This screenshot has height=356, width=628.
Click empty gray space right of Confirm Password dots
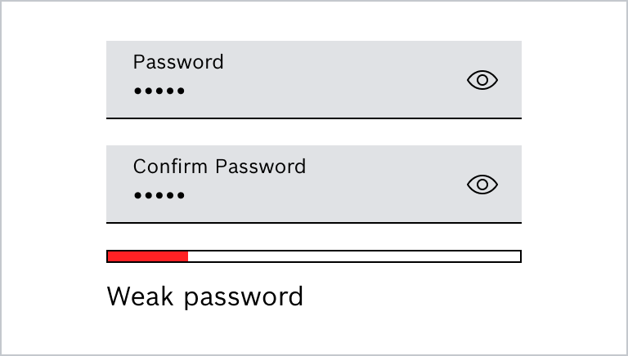[x=327, y=195]
